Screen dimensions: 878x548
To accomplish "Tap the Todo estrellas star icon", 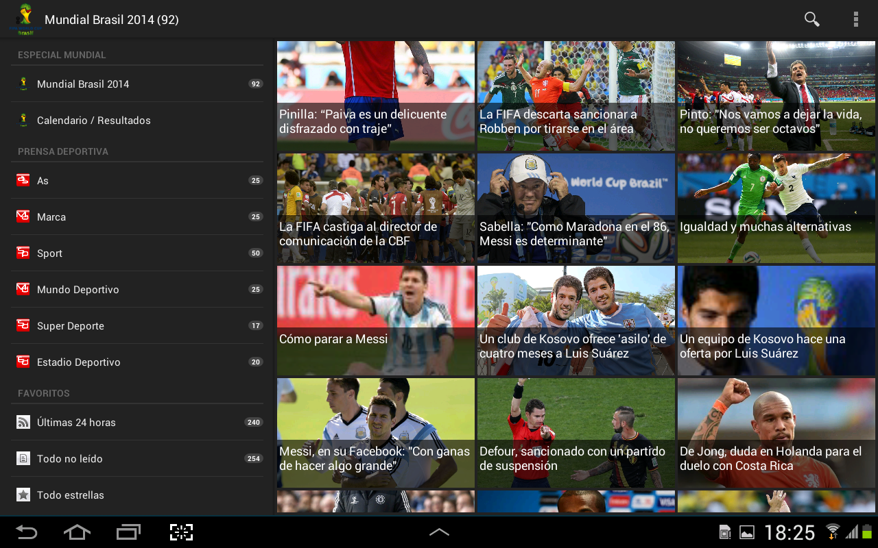I will [23, 495].
